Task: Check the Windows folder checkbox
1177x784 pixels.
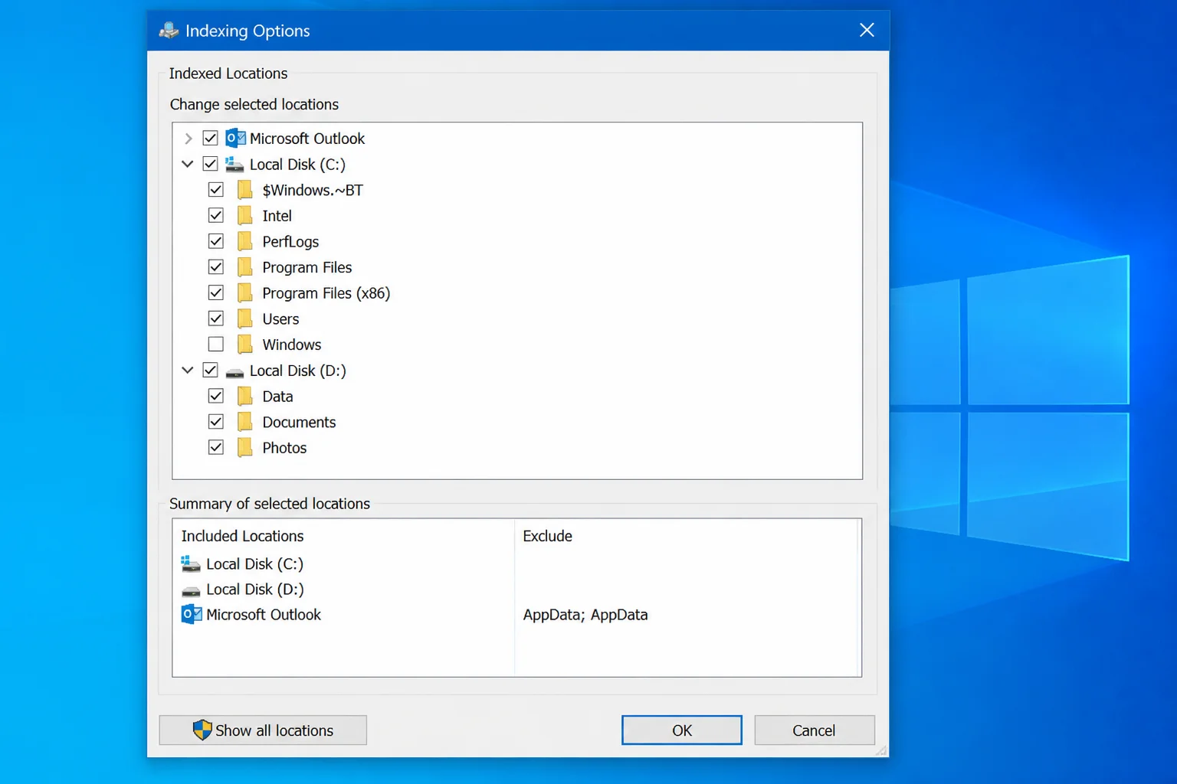Action: (216, 345)
